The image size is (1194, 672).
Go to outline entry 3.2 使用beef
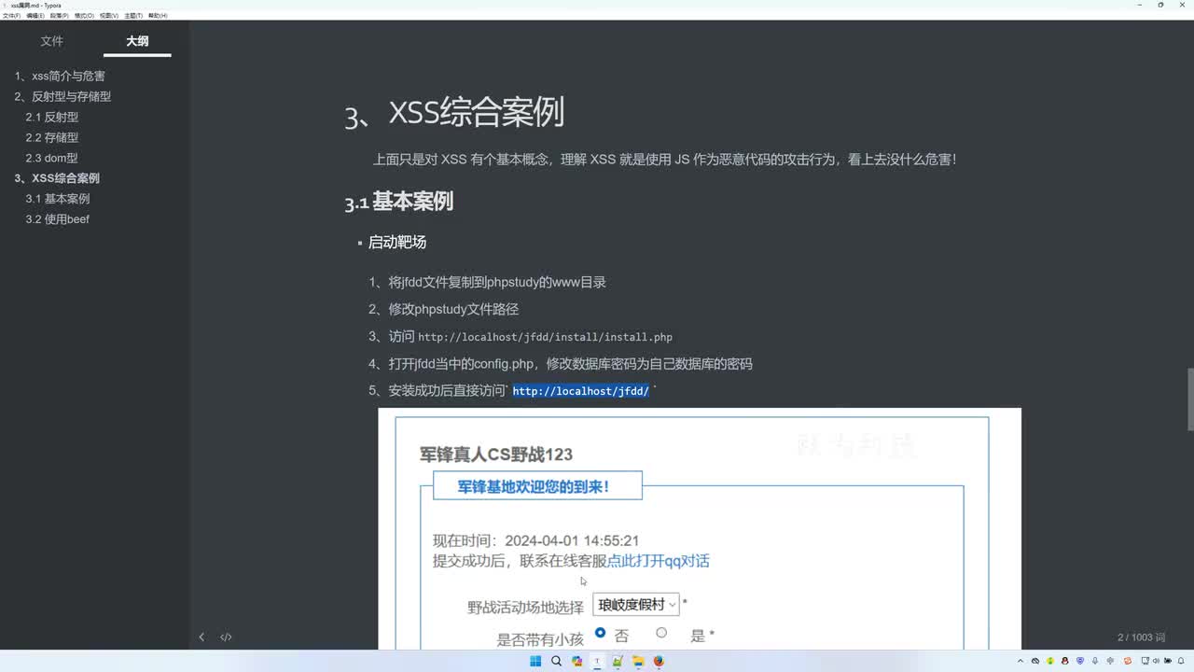[58, 219]
